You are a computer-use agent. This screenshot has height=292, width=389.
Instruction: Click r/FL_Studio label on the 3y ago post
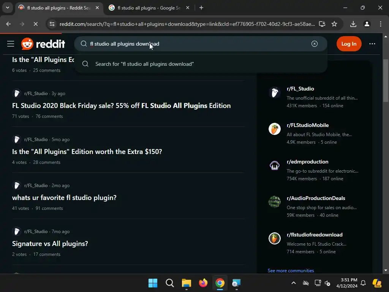pos(36,94)
